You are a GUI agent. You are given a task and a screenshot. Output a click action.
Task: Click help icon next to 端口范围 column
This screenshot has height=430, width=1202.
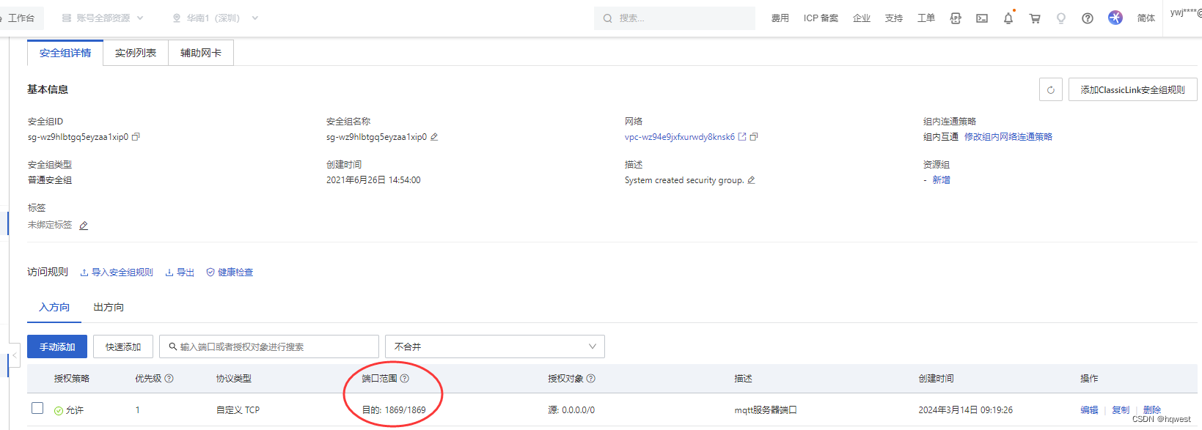[x=405, y=379]
